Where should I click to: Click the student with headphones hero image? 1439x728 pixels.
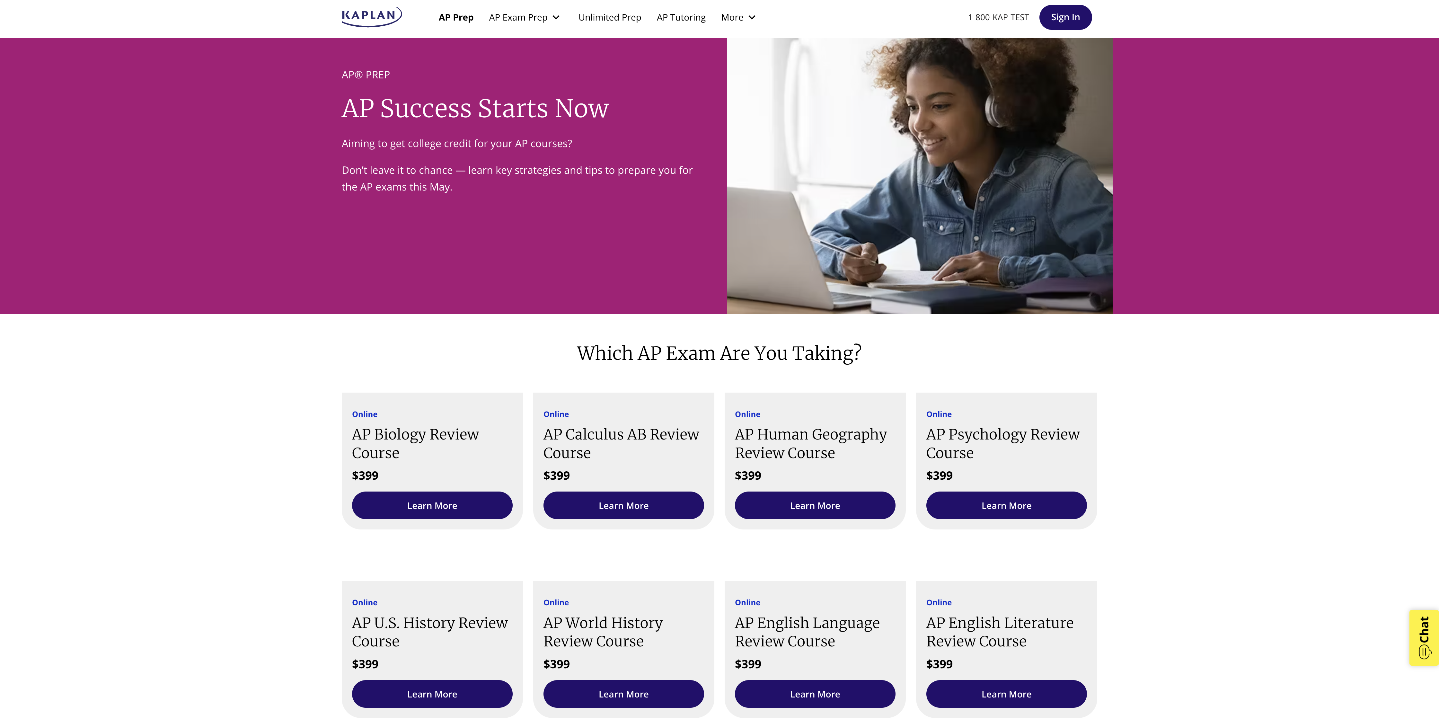(x=920, y=176)
